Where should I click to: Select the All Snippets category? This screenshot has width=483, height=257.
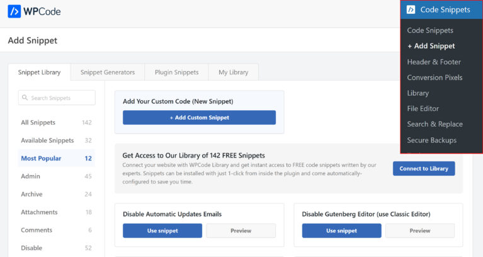[x=57, y=122]
